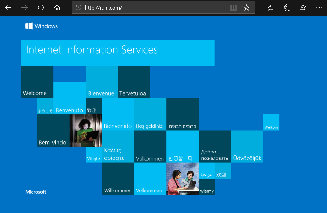This screenshot has height=213, width=327.
Task: Open the favorites hub list icon
Action: tap(270, 8)
